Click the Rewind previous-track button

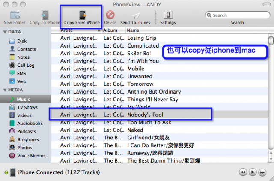(x=243, y=172)
